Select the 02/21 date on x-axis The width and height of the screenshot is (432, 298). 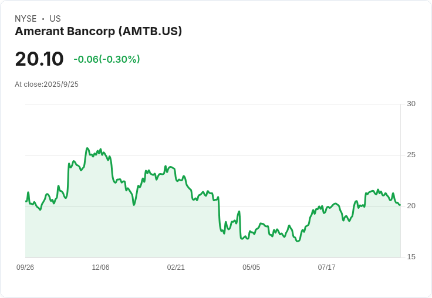tap(176, 267)
